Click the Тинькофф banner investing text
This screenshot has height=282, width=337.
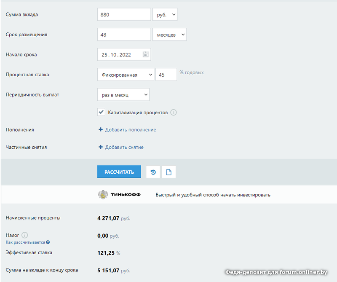tap(213, 195)
